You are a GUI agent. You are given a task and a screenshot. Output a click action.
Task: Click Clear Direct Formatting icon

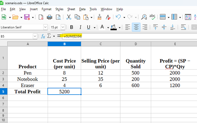[108, 17]
